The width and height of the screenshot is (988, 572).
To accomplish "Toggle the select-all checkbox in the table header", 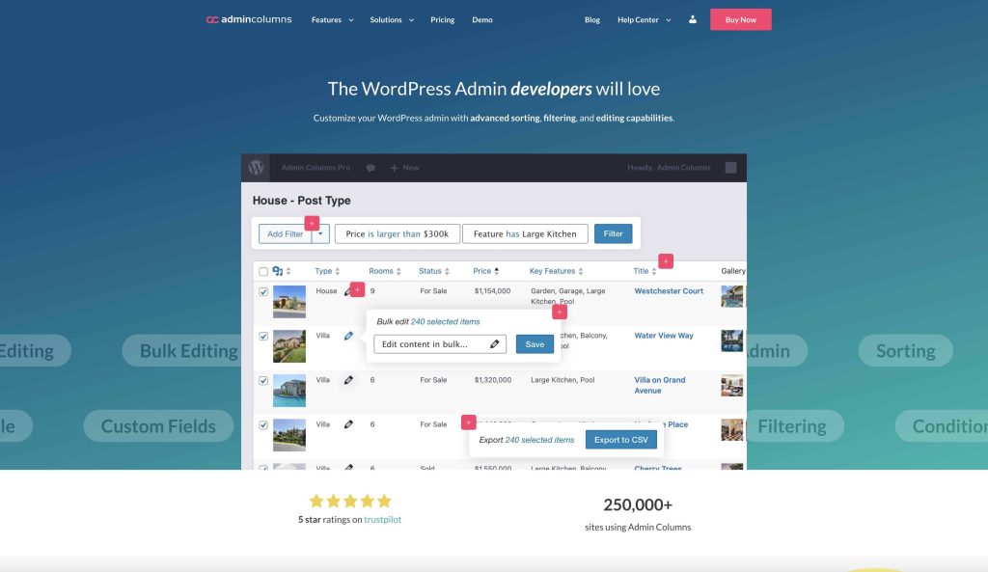I will [x=263, y=272].
